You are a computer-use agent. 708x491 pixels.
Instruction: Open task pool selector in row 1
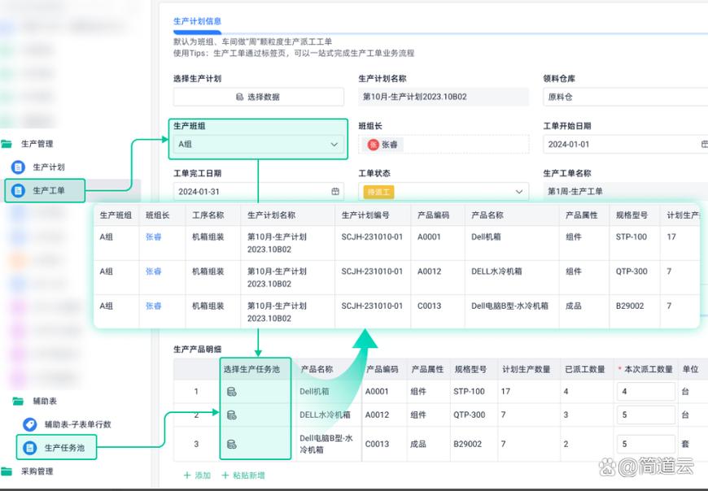232,391
